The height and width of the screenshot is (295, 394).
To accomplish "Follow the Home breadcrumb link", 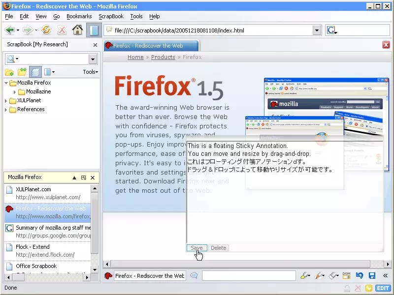I will coord(135,57).
